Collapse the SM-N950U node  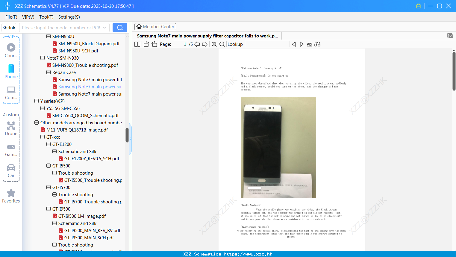coord(49,36)
